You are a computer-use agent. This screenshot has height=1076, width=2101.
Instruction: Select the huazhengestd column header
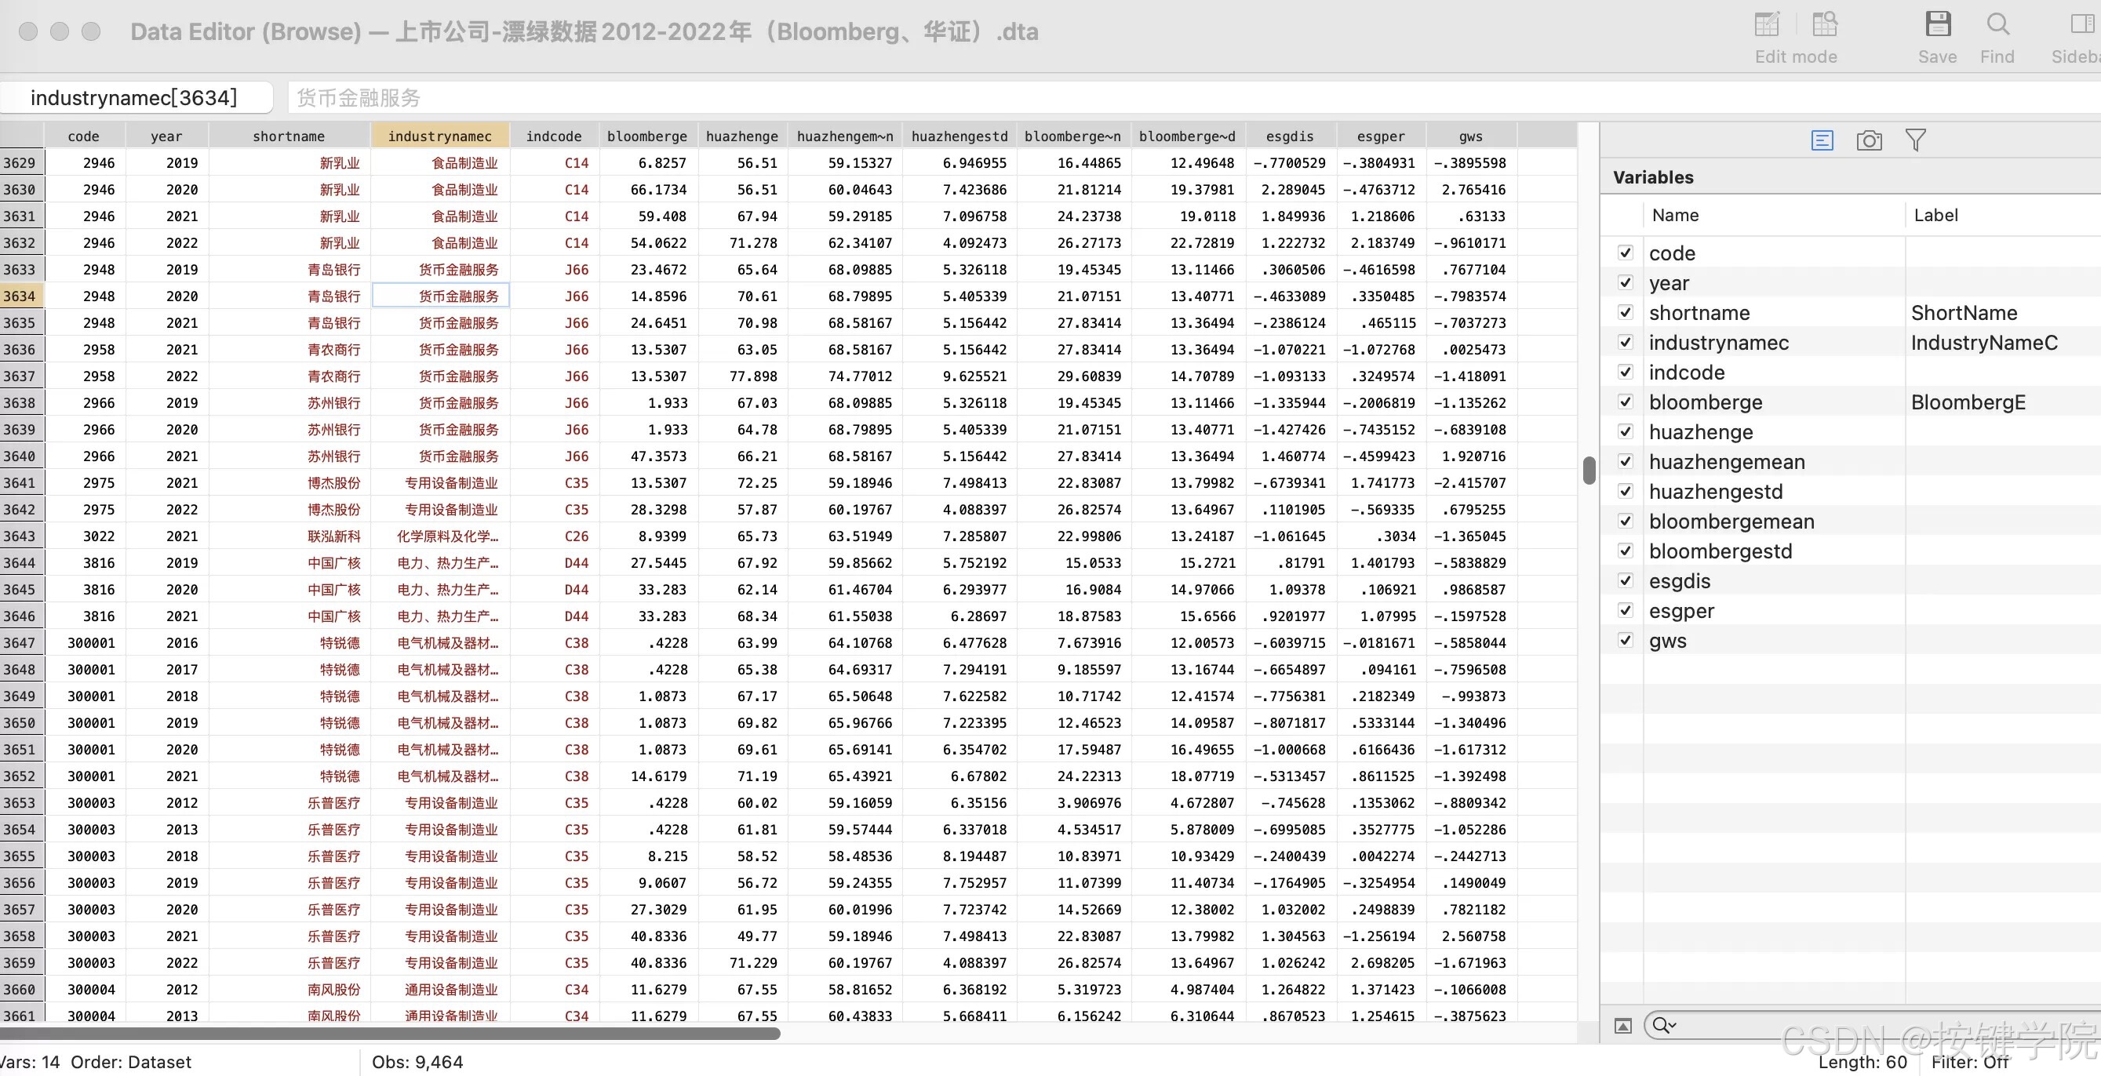(x=959, y=136)
